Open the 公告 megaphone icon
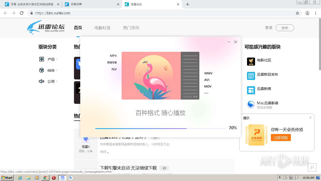 pos(42,81)
